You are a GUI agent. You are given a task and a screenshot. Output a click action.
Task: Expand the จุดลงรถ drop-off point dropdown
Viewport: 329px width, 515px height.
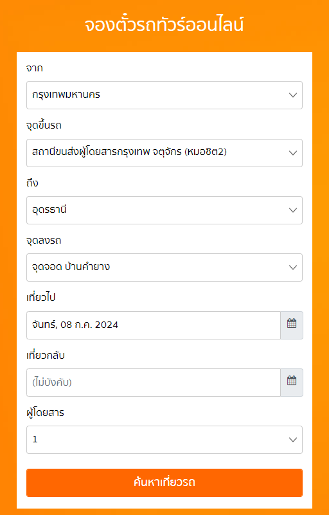(x=164, y=267)
